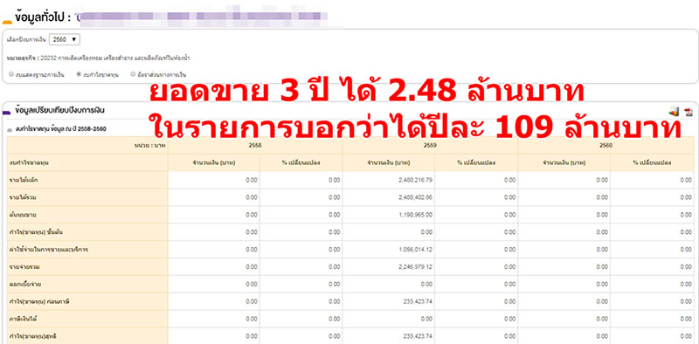The height and width of the screenshot is (344, 699).
Task: Click % เปลี่ยนแปลง header under 2560
Action: click(x=652, y=163)
